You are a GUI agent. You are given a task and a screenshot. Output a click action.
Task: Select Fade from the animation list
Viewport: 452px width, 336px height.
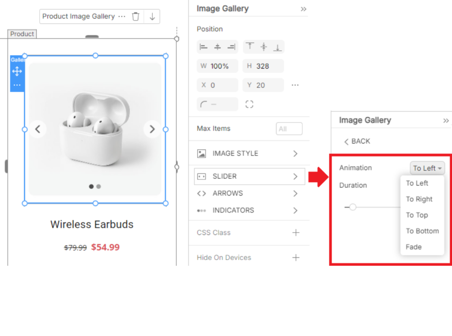[414, 247]
